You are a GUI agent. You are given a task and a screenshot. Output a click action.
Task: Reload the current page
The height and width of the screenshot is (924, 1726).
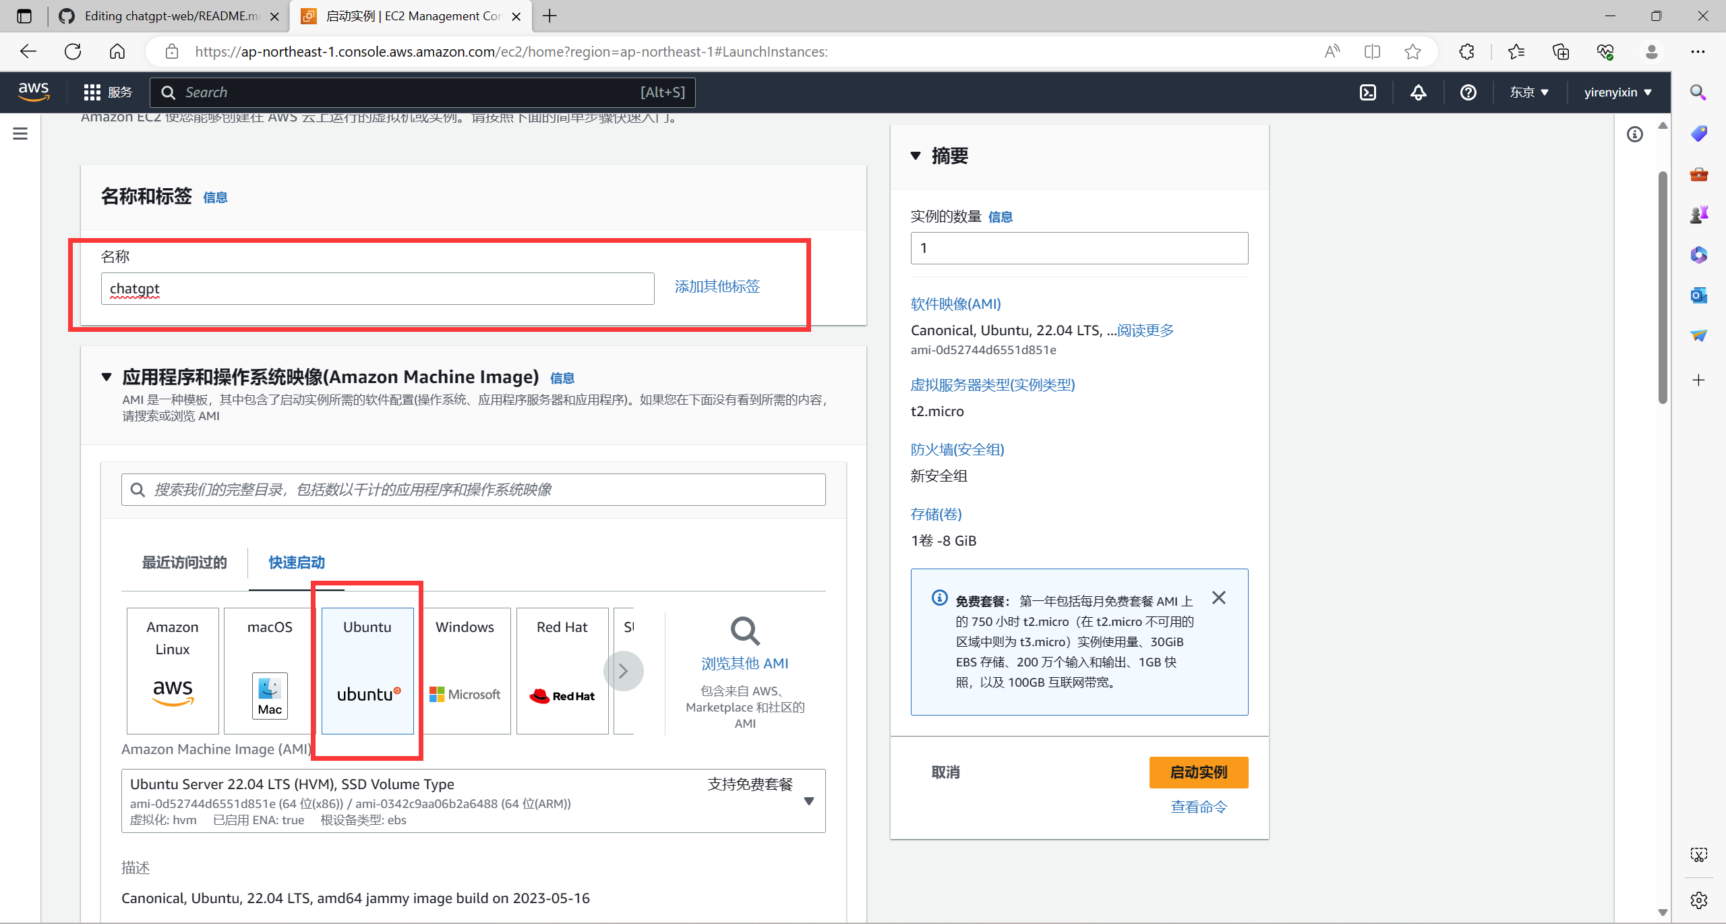[73, 51]
